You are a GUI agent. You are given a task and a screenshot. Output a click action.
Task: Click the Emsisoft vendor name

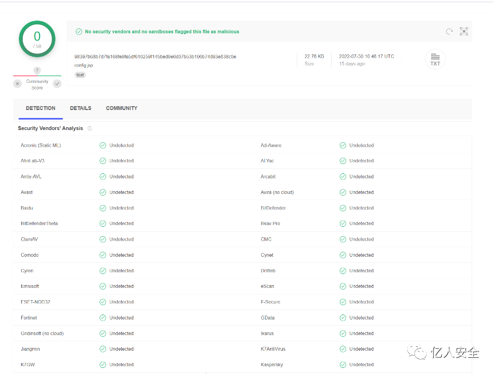pos(29,286)
